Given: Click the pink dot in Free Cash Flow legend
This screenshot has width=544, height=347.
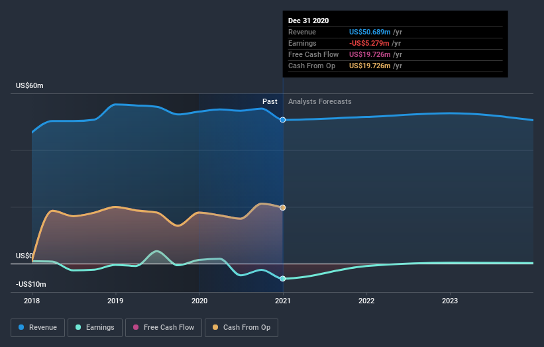Looking at the screenshot, I should (x=136, y=327).
